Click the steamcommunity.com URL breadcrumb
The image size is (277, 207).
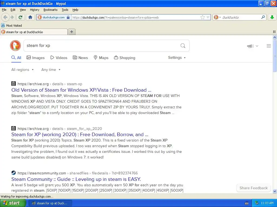click(x=78, y=173)
